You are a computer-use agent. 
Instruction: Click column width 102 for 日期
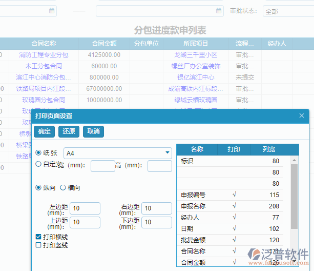pyautogui.click(x=274, y=229)
